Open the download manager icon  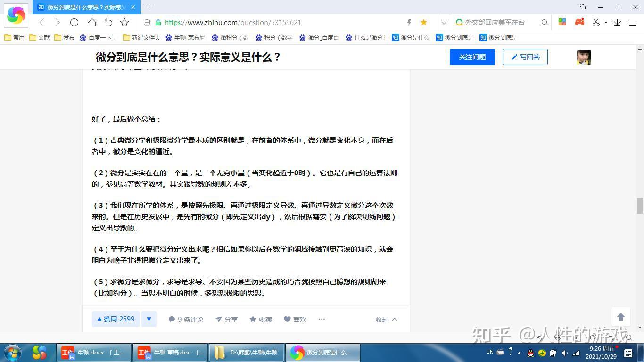click(618, 22)
